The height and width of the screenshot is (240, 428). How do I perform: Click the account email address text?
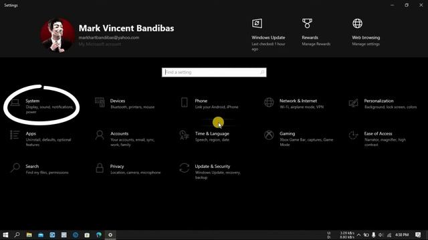point(109,37)
